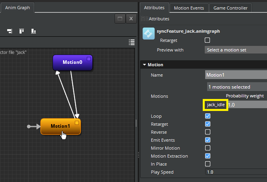Click the jack_idle motion entry
Image resolution: width=267 pixels, height=182 pixels.
pyautogui.click(x=216, y=105)
